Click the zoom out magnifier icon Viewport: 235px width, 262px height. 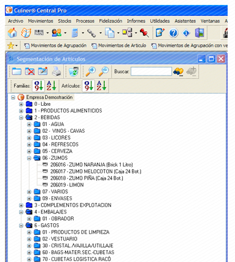pyautogui.click(x=104, y=71)
